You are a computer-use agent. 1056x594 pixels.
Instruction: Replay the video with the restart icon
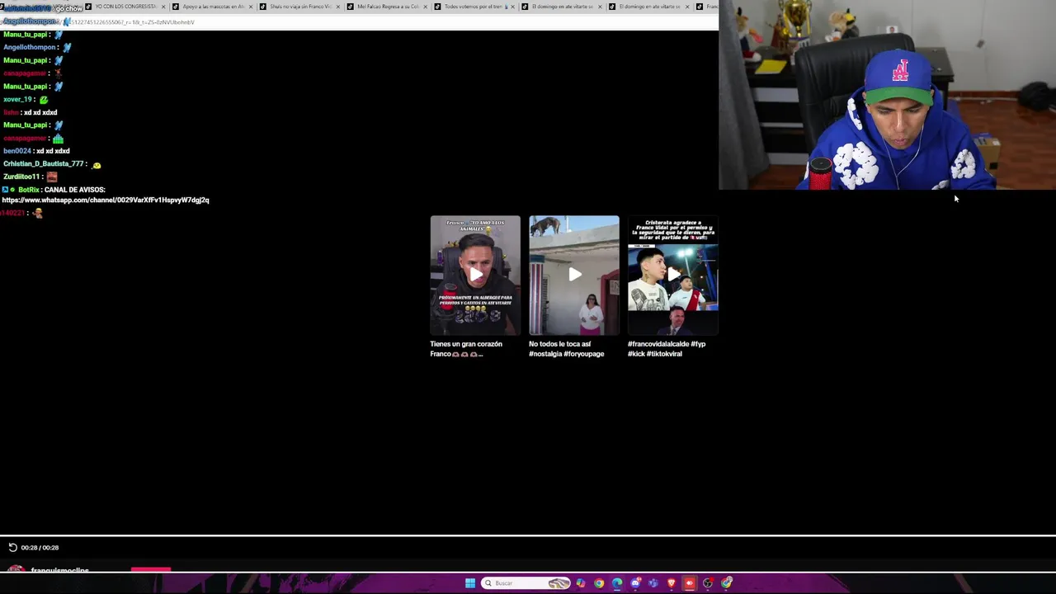[x=12, y=547]
